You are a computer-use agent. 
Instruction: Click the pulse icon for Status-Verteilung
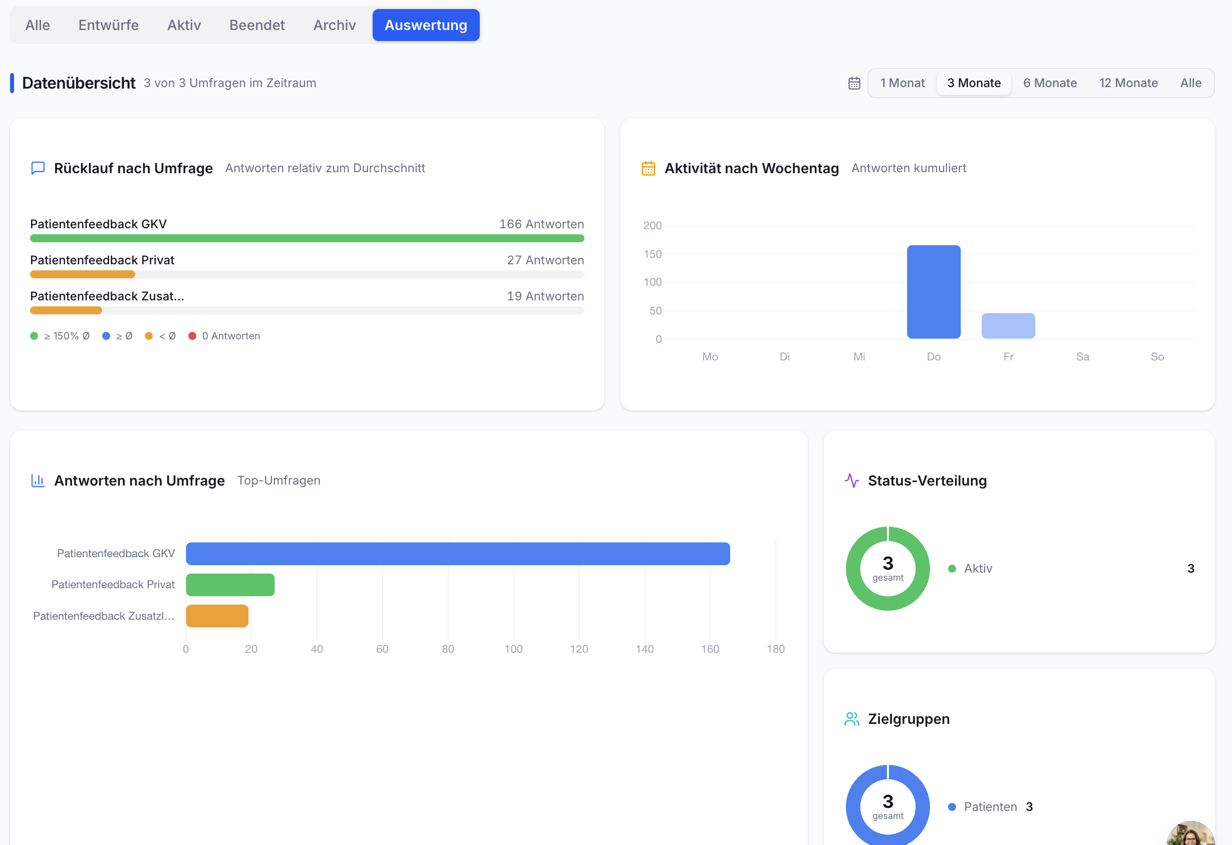tap(851, 481)
